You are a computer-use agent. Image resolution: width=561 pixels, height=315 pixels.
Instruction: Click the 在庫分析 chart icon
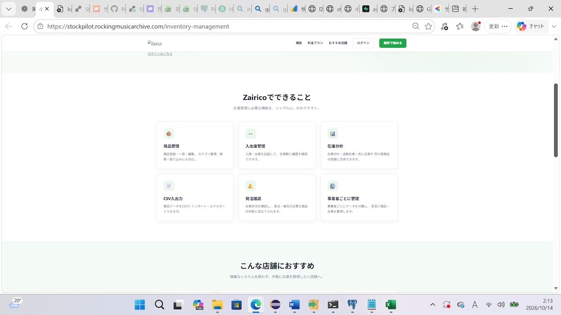pyautogui.click(x=332, y=134)
